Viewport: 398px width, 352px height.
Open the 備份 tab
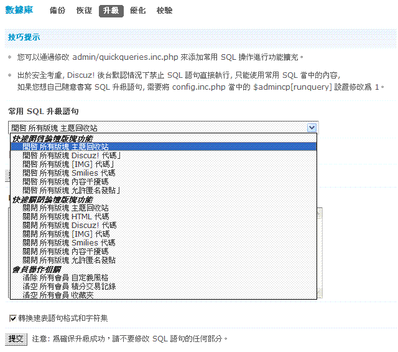pyautogui.click(x=57, y=11)
